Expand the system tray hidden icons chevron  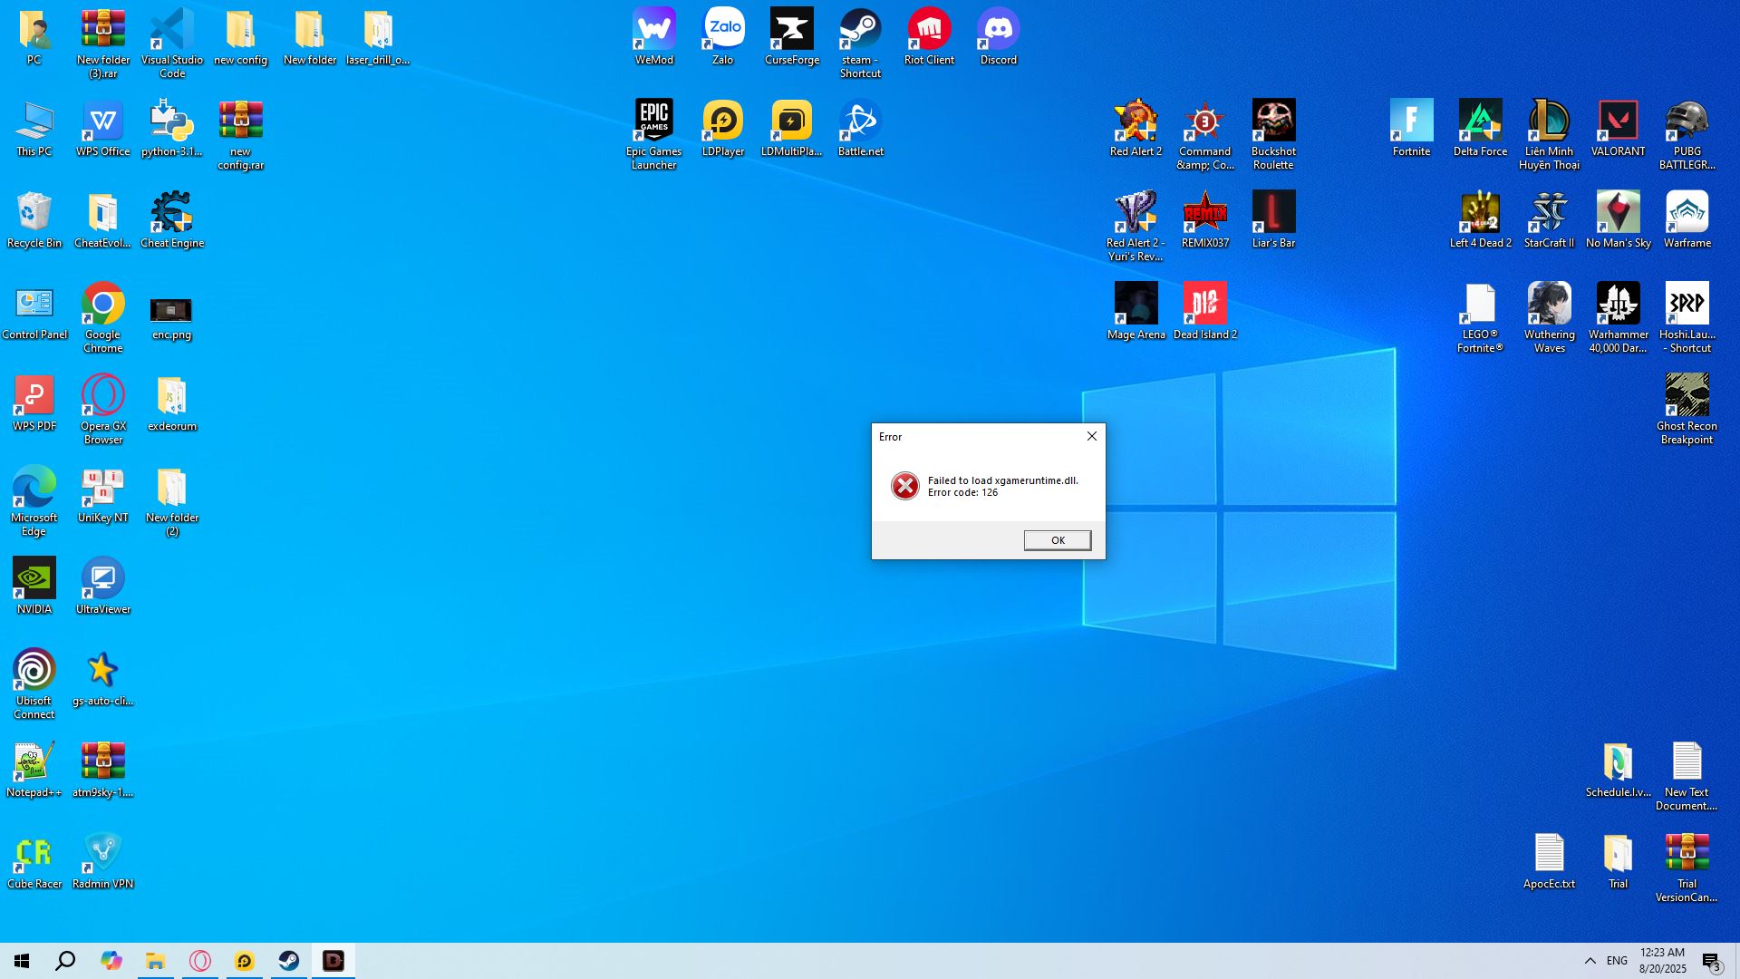pyautogui.click(x=1590, y=961)
